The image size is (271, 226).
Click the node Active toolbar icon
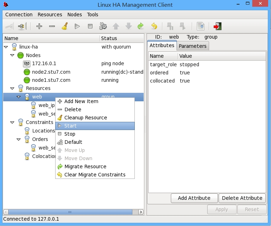[x=183, y=26]
